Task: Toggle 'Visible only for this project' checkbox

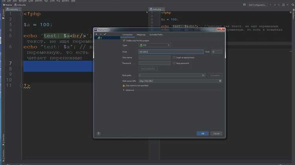Action: pos(124,40)
